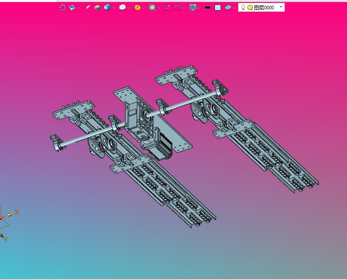
Task: Click the teal flat block icon
Action: (228, 8)
